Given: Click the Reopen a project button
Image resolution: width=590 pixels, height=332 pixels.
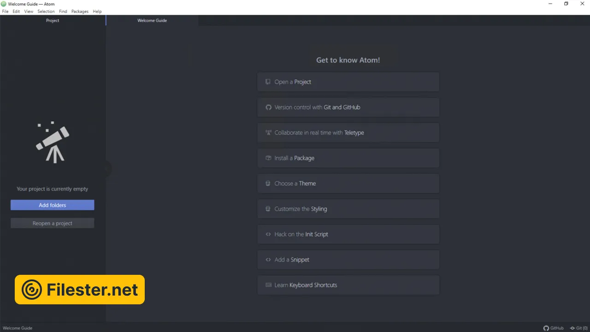Looking at the screenshot, I should click(x=53, y=223).
